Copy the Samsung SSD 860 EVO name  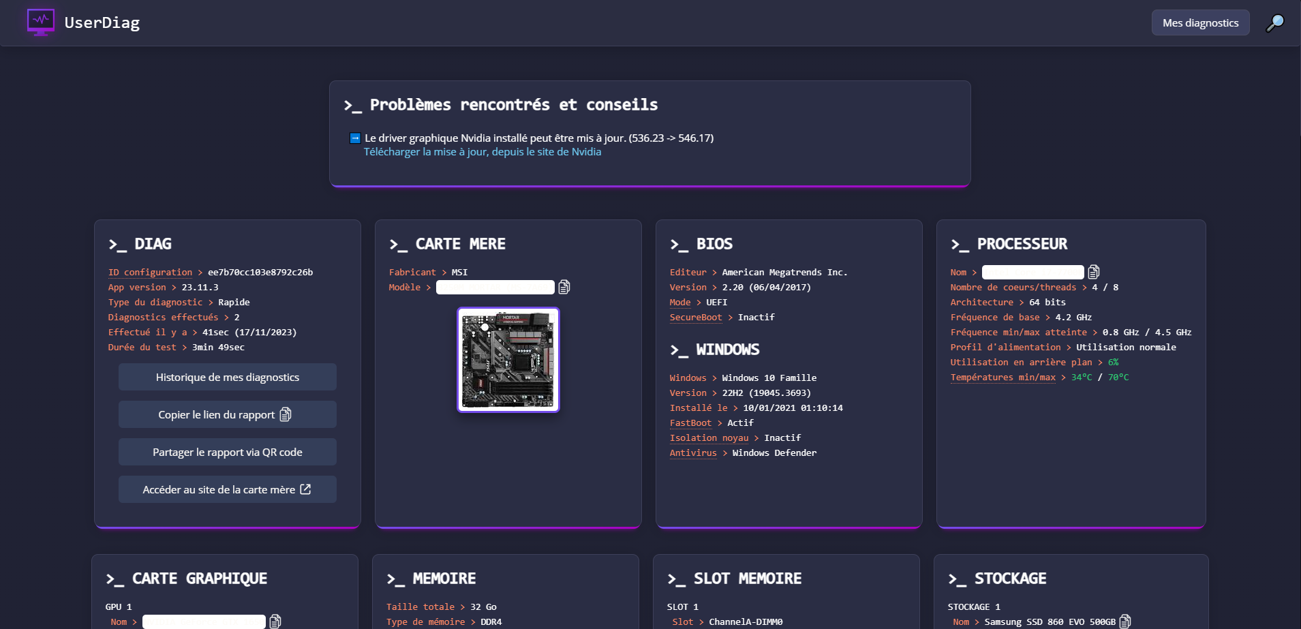[1125, 622]
